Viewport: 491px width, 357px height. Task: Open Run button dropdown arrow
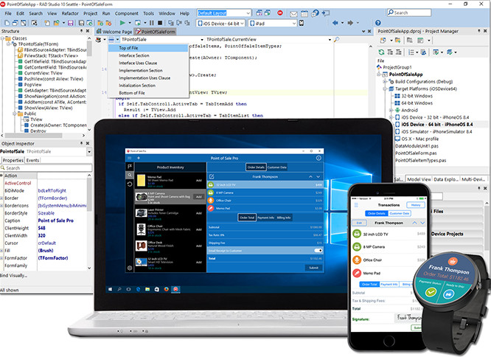click(129, 23)
